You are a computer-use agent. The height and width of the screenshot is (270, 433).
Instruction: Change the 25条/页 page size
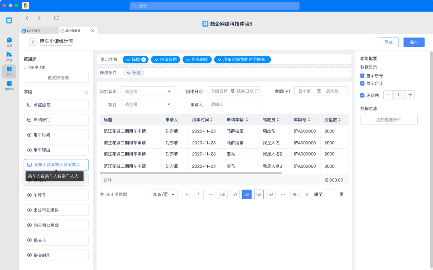coord(164,194)
